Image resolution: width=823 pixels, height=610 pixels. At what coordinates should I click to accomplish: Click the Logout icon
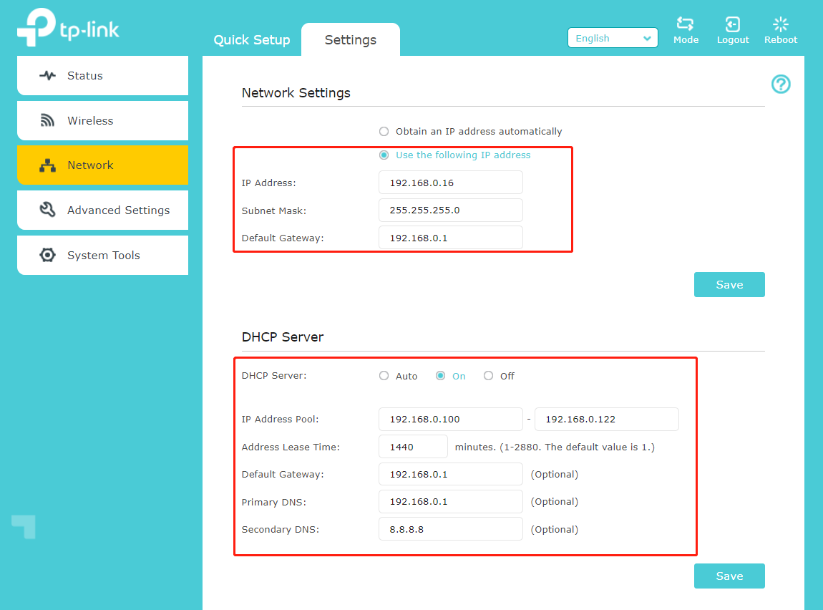click(x=732, y=24)
